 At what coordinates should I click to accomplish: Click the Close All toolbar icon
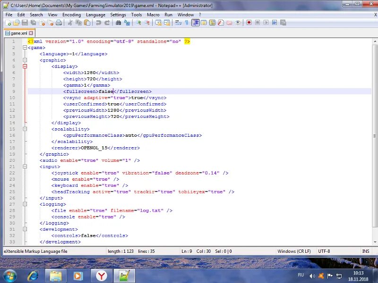coord(51,23)
